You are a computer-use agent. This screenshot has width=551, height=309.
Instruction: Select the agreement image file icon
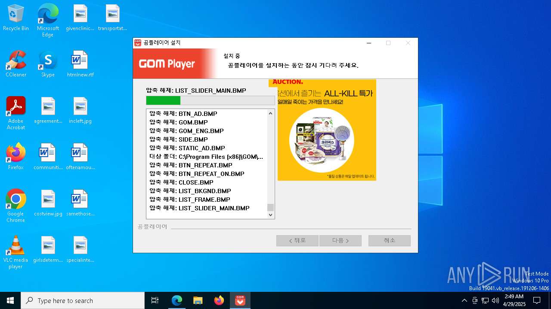[x=48, y=111]
